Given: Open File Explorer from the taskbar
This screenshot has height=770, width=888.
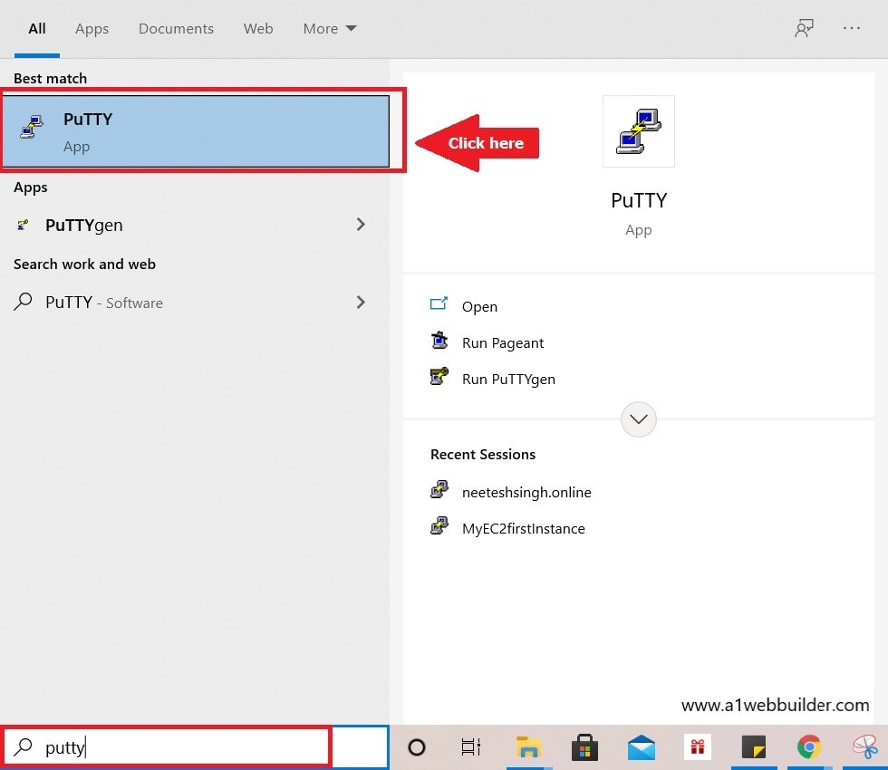Looking at the screenshot, I should point(529,747).
